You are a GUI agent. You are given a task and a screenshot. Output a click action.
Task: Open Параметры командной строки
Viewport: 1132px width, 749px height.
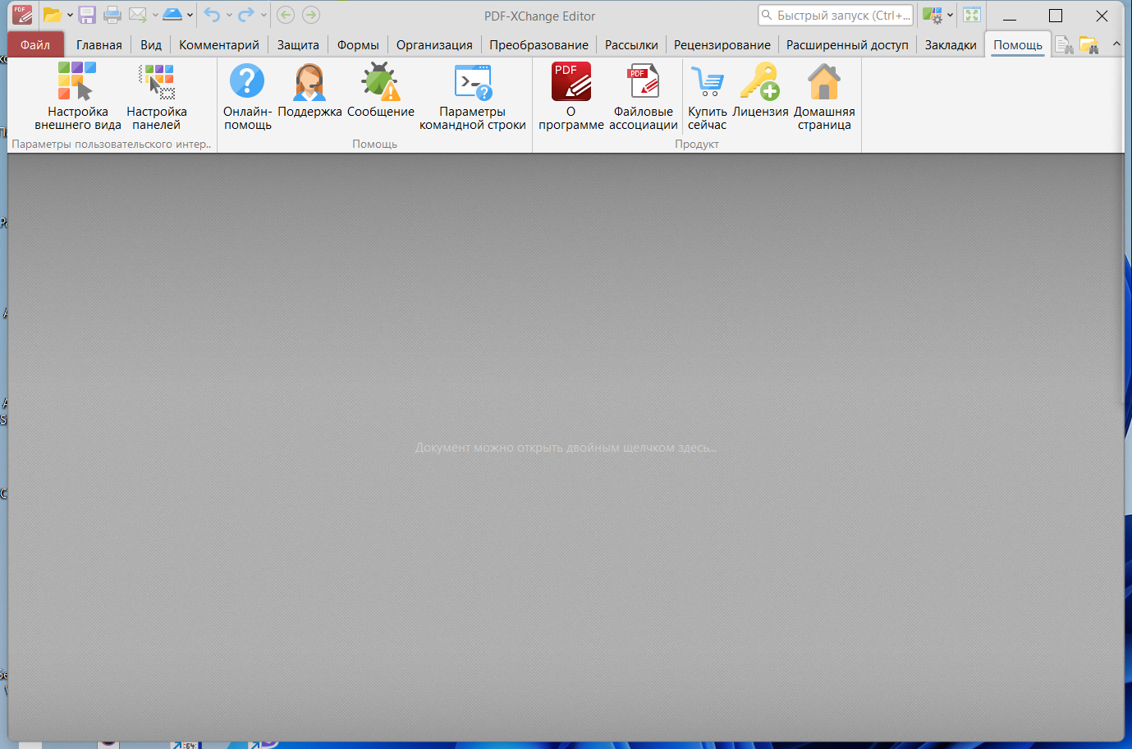[x=473, y=95]
